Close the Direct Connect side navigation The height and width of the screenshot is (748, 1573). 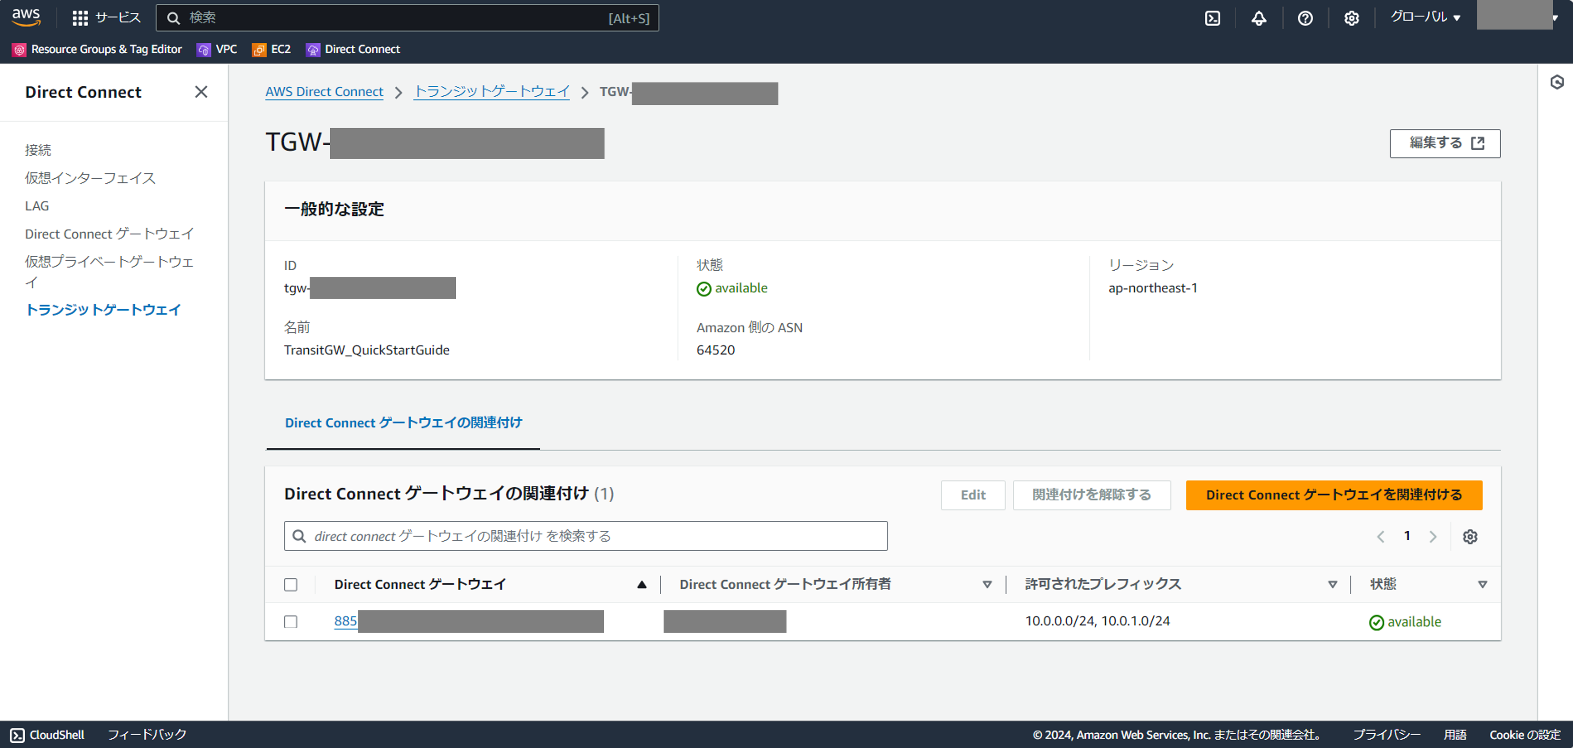(x=201, y=92)
